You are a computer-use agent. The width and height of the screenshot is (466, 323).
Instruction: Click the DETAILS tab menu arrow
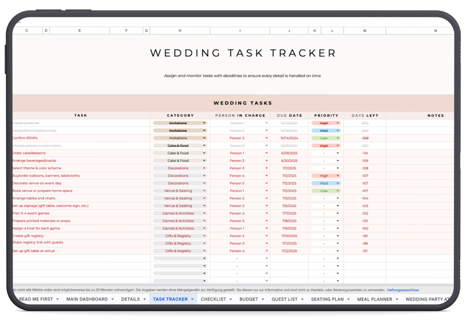click(144, 299)
